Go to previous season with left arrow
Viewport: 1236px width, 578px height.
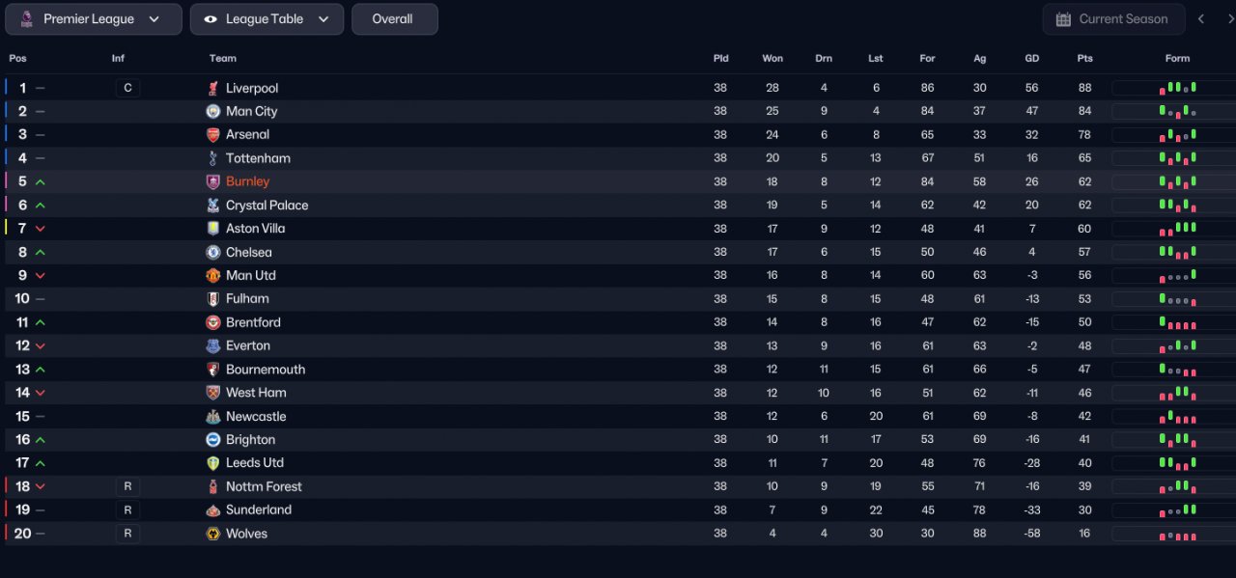point(1201,19)
